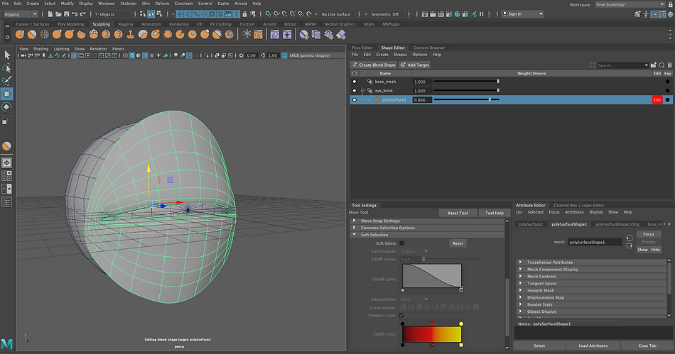The image size is (675, 354).
Task: Uncheck the Viewport color checkbox
Action: click(401, 315)
